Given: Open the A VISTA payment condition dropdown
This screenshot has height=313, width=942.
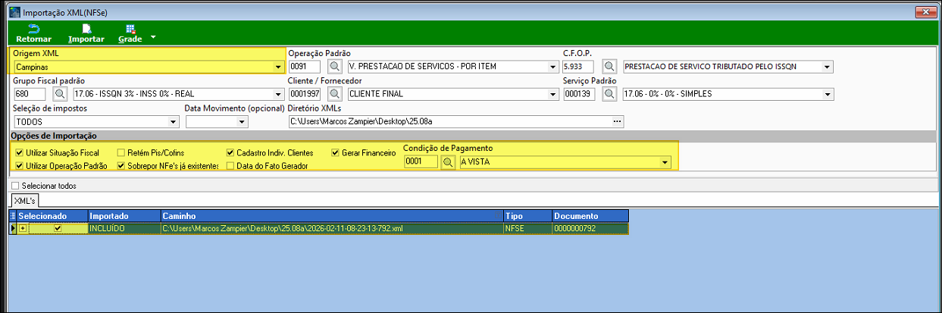Looking at the screenshot, I should (x=665, y=162).
